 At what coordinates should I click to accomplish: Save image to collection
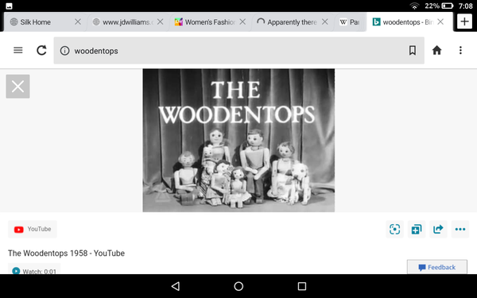[x=417, y=229]
